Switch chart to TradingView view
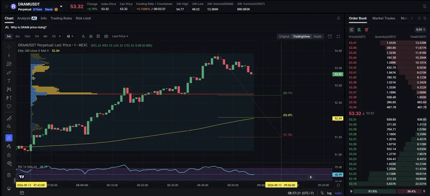 (301, 37)
